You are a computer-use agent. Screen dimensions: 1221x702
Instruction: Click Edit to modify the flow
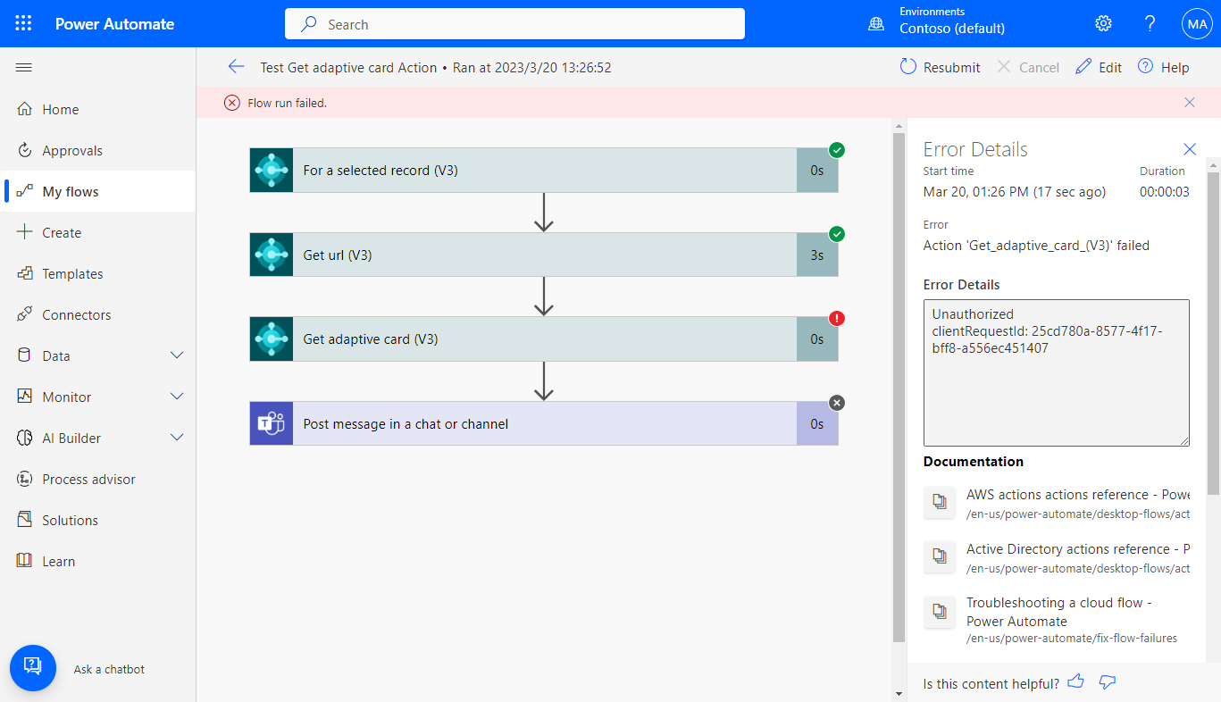[1099, 67]
